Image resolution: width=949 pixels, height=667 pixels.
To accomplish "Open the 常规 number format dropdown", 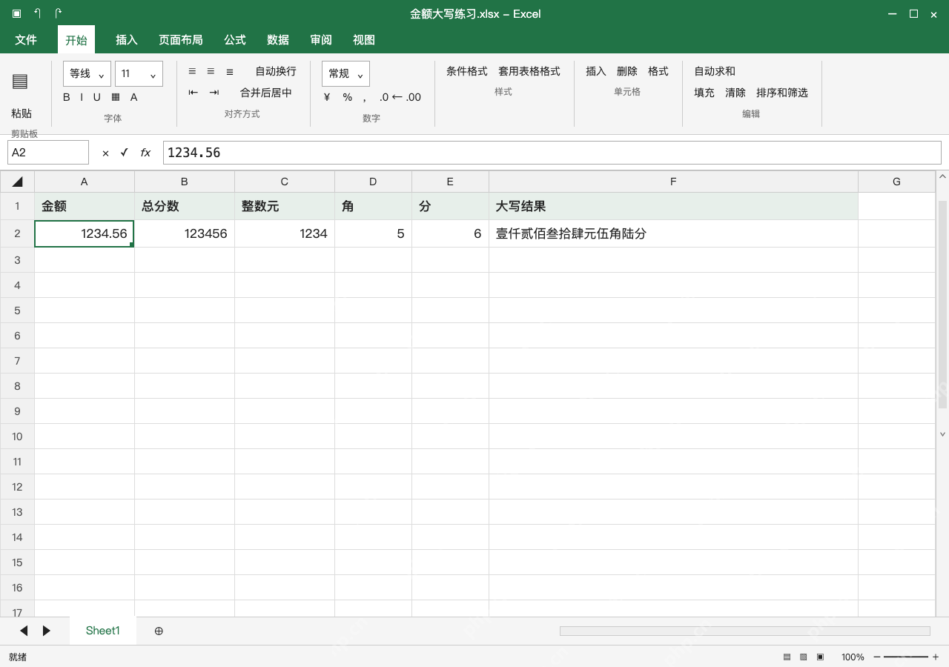I will tap(346, 73).
